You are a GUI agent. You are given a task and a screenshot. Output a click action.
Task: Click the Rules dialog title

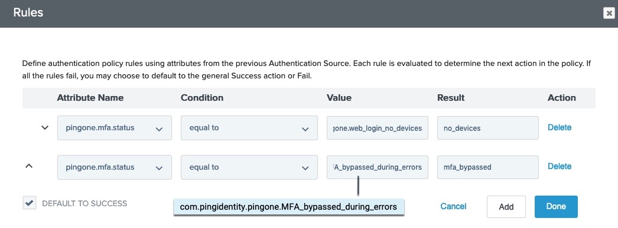pyautogui.click(x=28, y=12)
